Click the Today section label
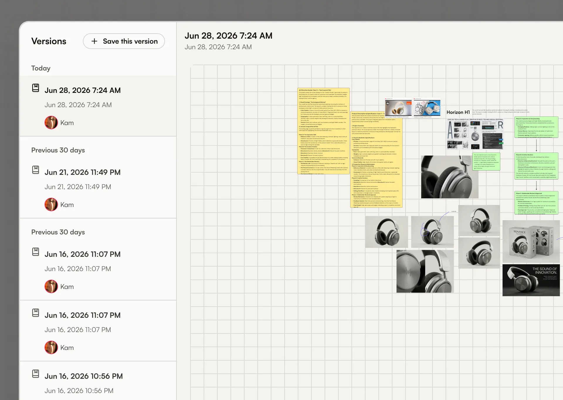The height and width of the screenshot is (400, 563). point(41,68)
